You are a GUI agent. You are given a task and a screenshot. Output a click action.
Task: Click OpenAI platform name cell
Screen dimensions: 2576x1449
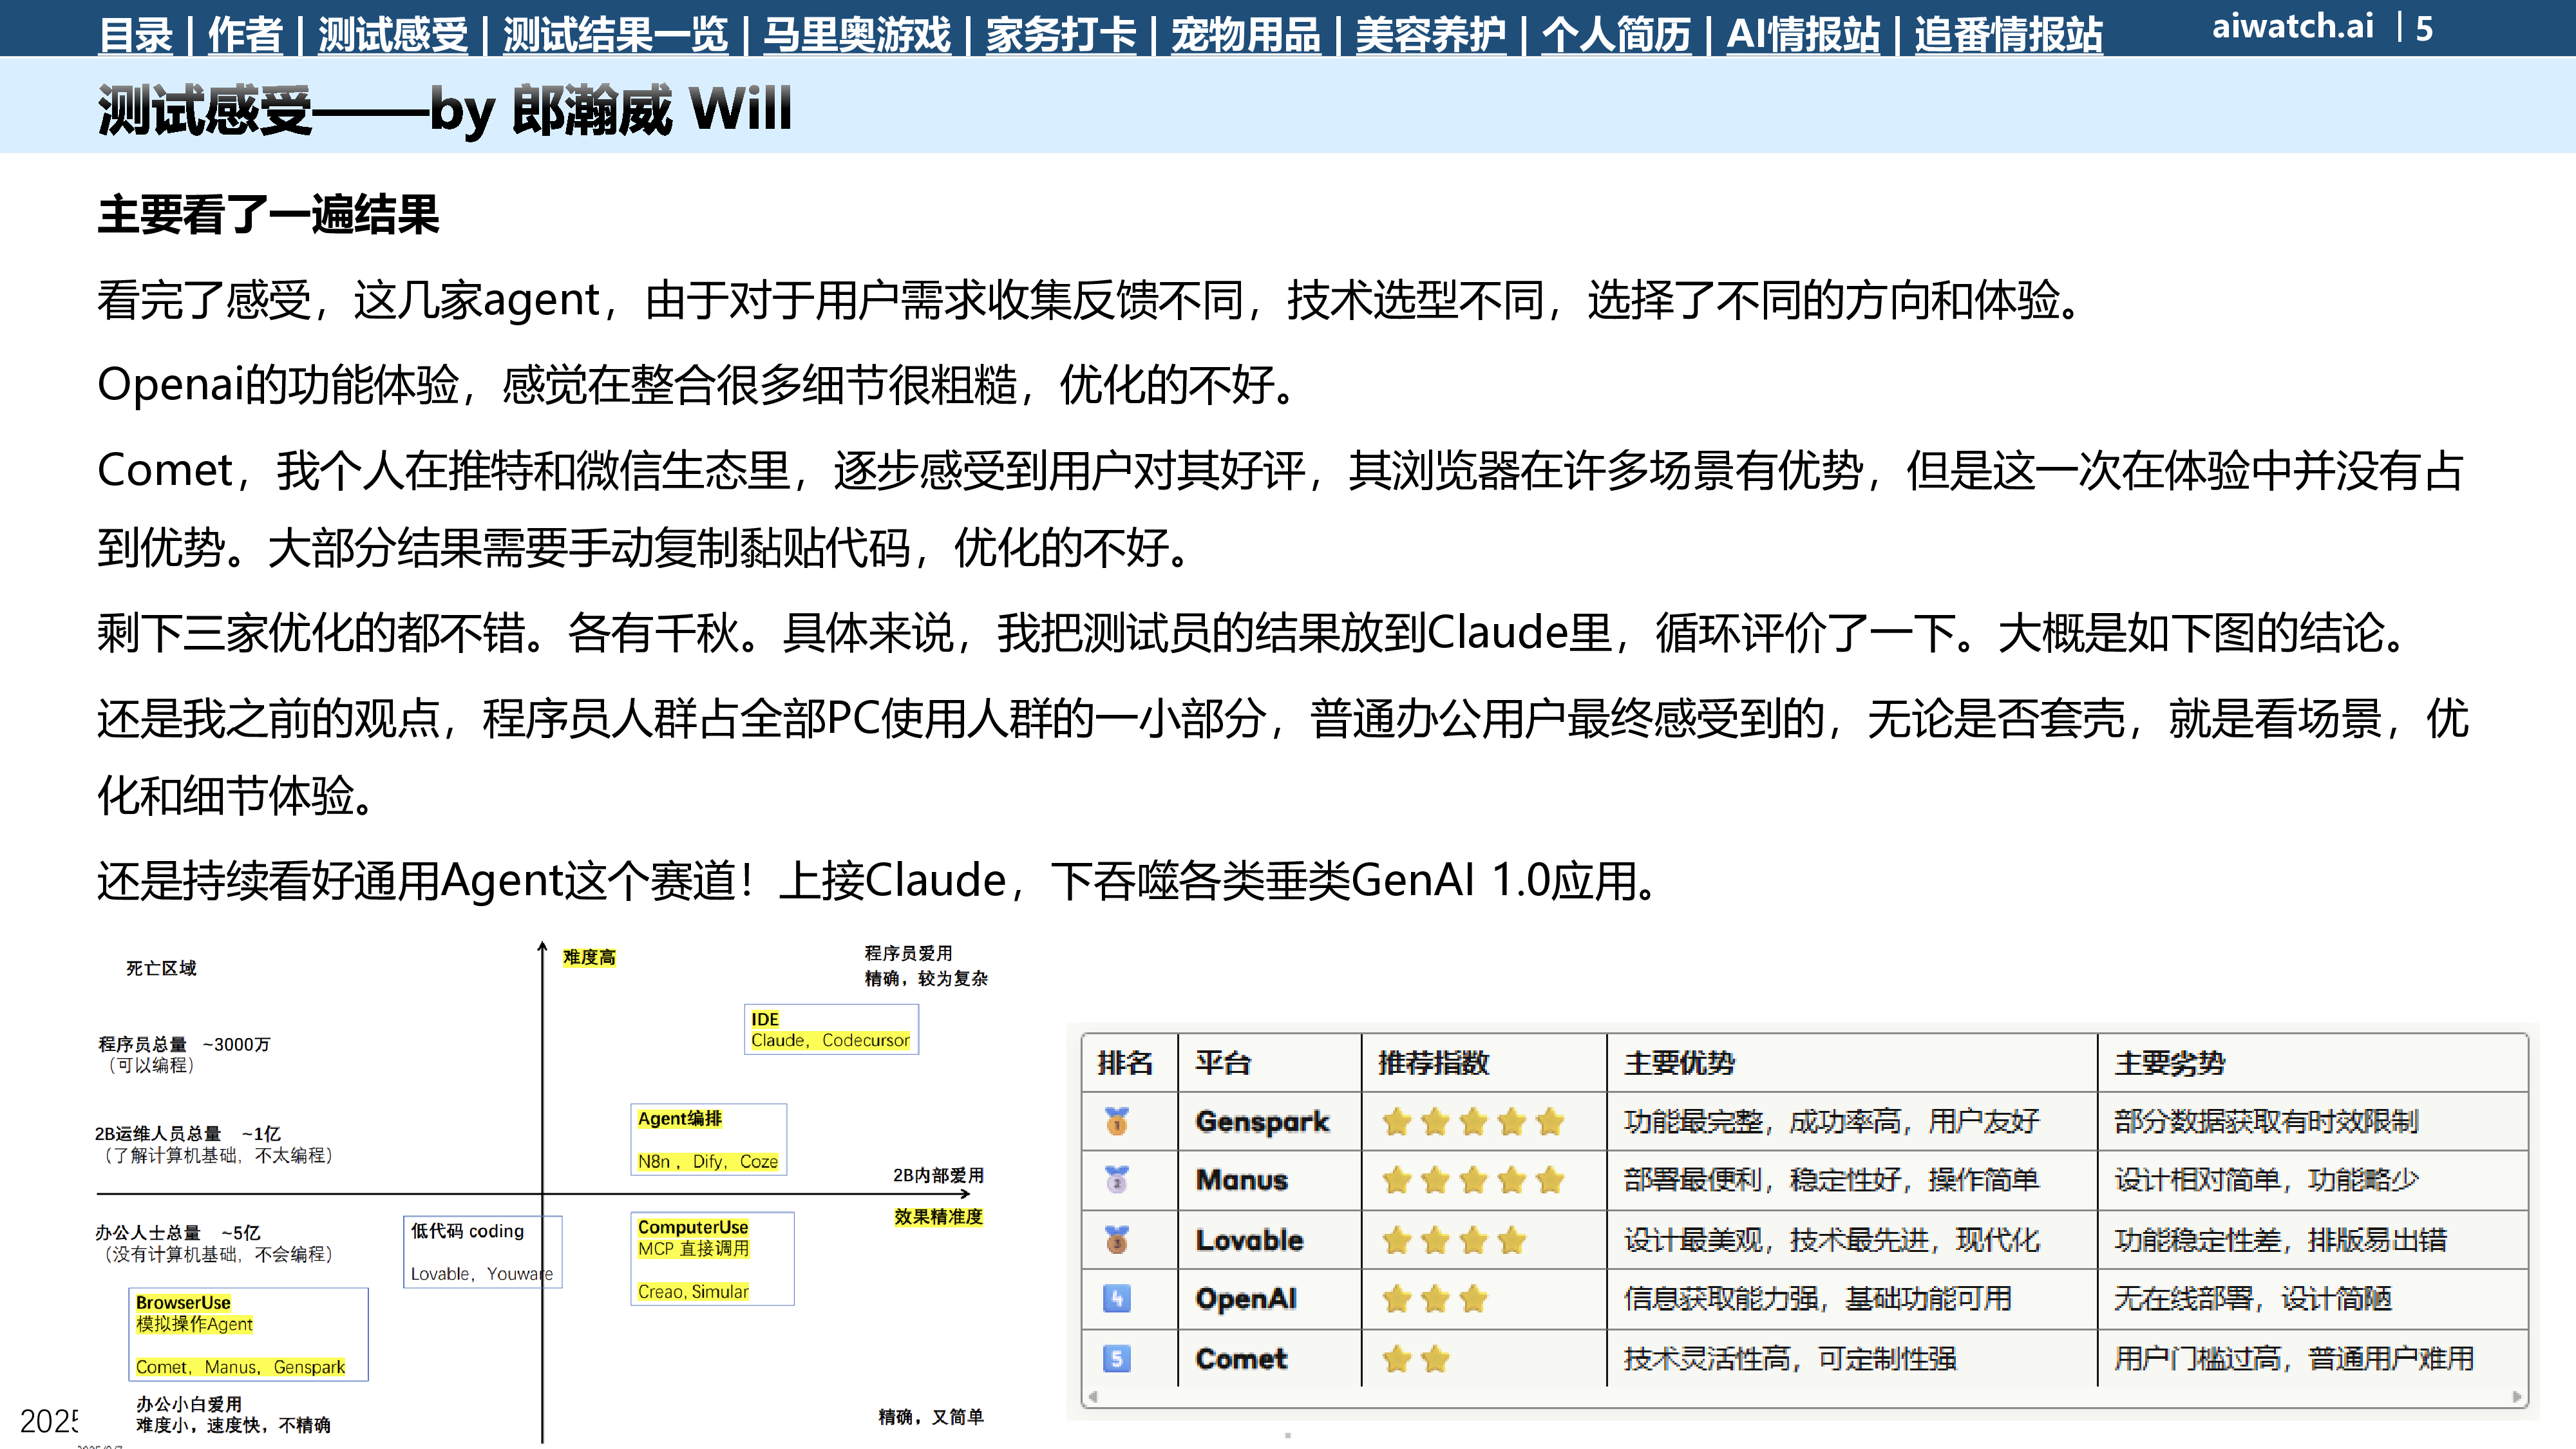point(1246,1299)
